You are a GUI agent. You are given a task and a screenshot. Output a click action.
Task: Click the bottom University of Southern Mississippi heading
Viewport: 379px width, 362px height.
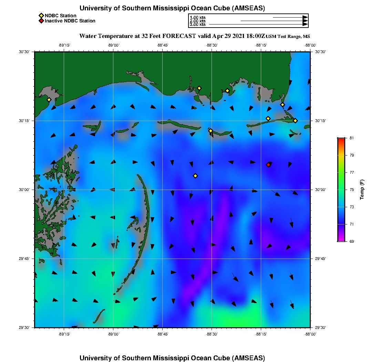click(x=172, y=358)
